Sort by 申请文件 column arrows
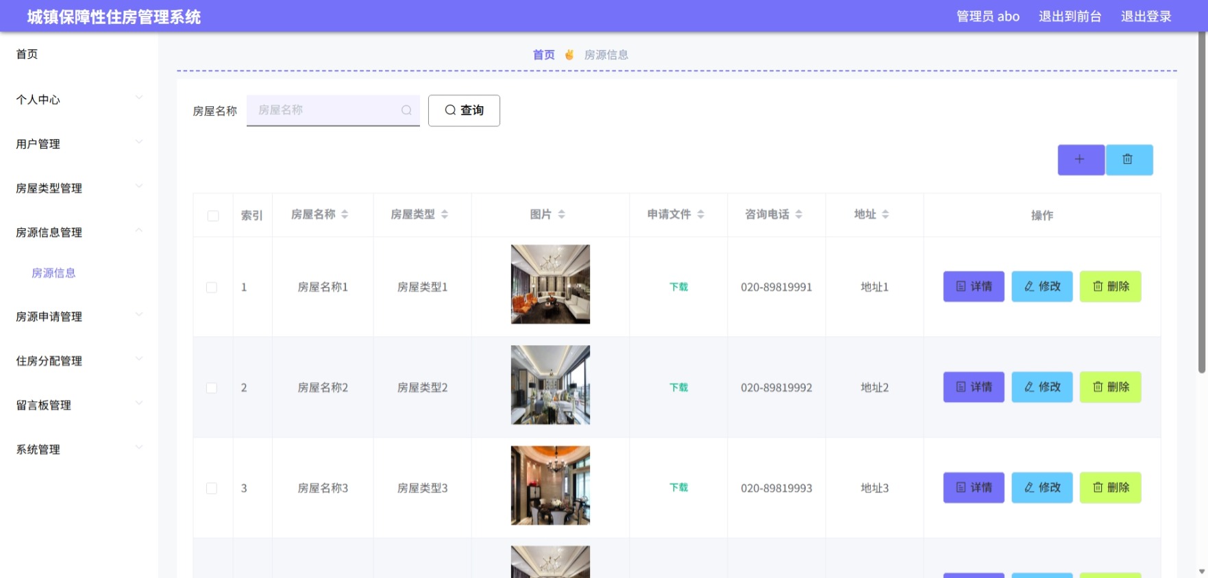The width and height of the screenshot is (1208, 578). click(x=701, y=214)
